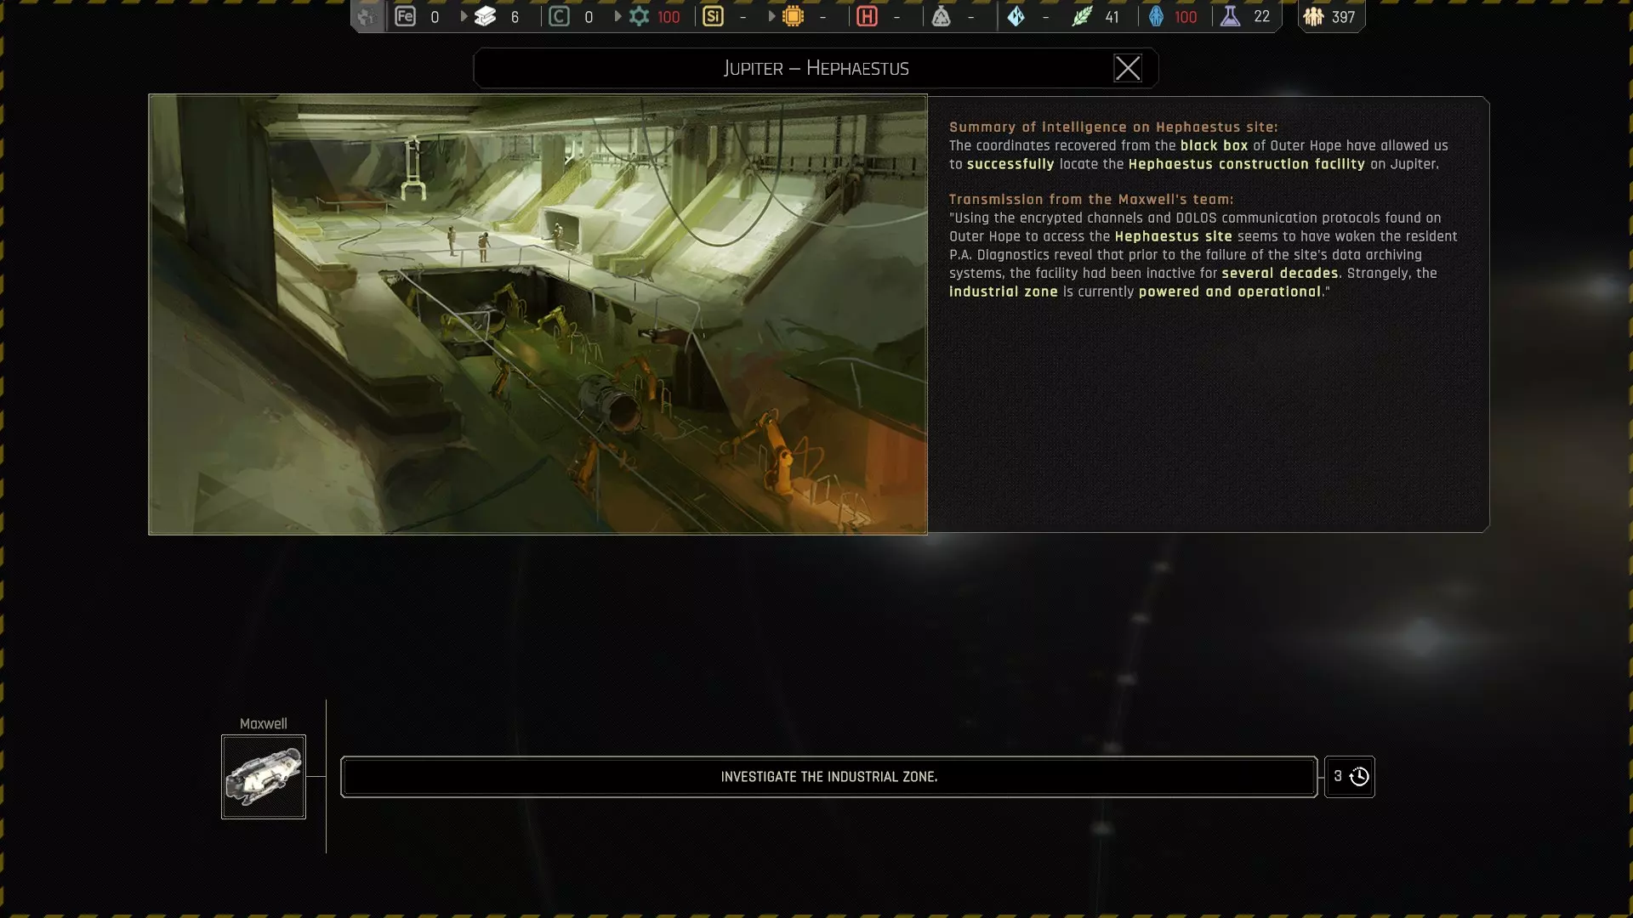Click the carbon (C) resource icon
The width and height of the screenshot is (1633, 918).
coord(559,16)
